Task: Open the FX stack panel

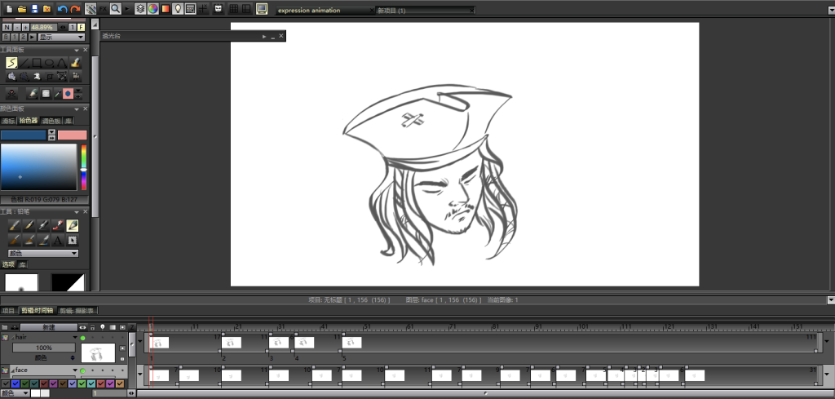Action: 103,8
